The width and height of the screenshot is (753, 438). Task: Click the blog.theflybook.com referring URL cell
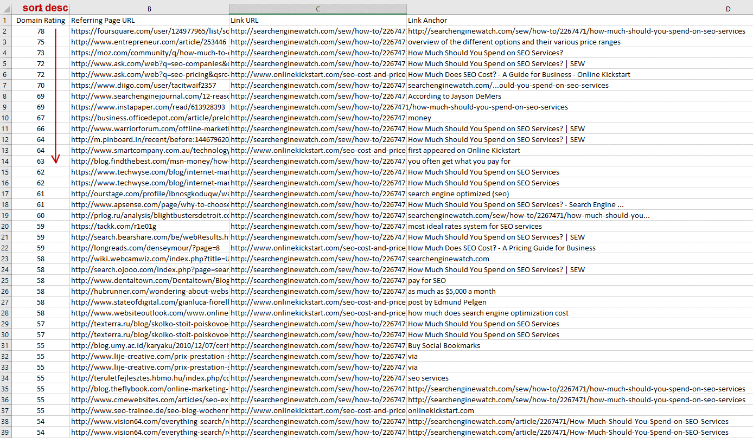(149, 389)
